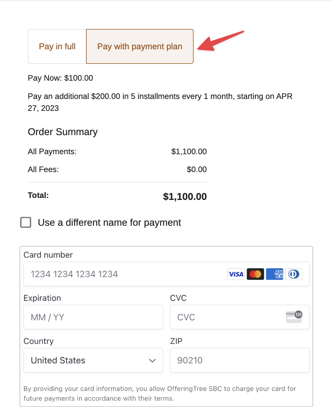
Task: Click the Mastercard icon
Action: 255,274
